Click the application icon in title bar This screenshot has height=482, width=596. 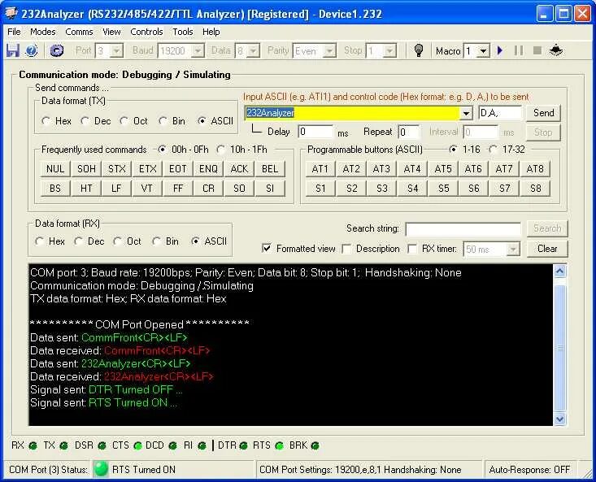tap(11, 14)
